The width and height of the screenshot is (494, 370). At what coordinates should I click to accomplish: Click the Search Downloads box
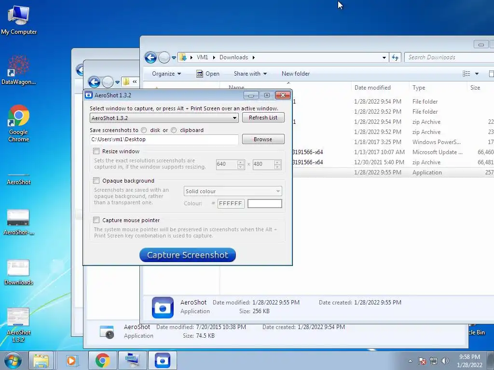tap(449, 57)
